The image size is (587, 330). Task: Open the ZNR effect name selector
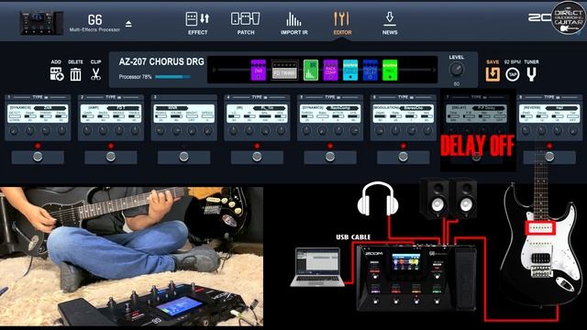[x=50, y=108]
